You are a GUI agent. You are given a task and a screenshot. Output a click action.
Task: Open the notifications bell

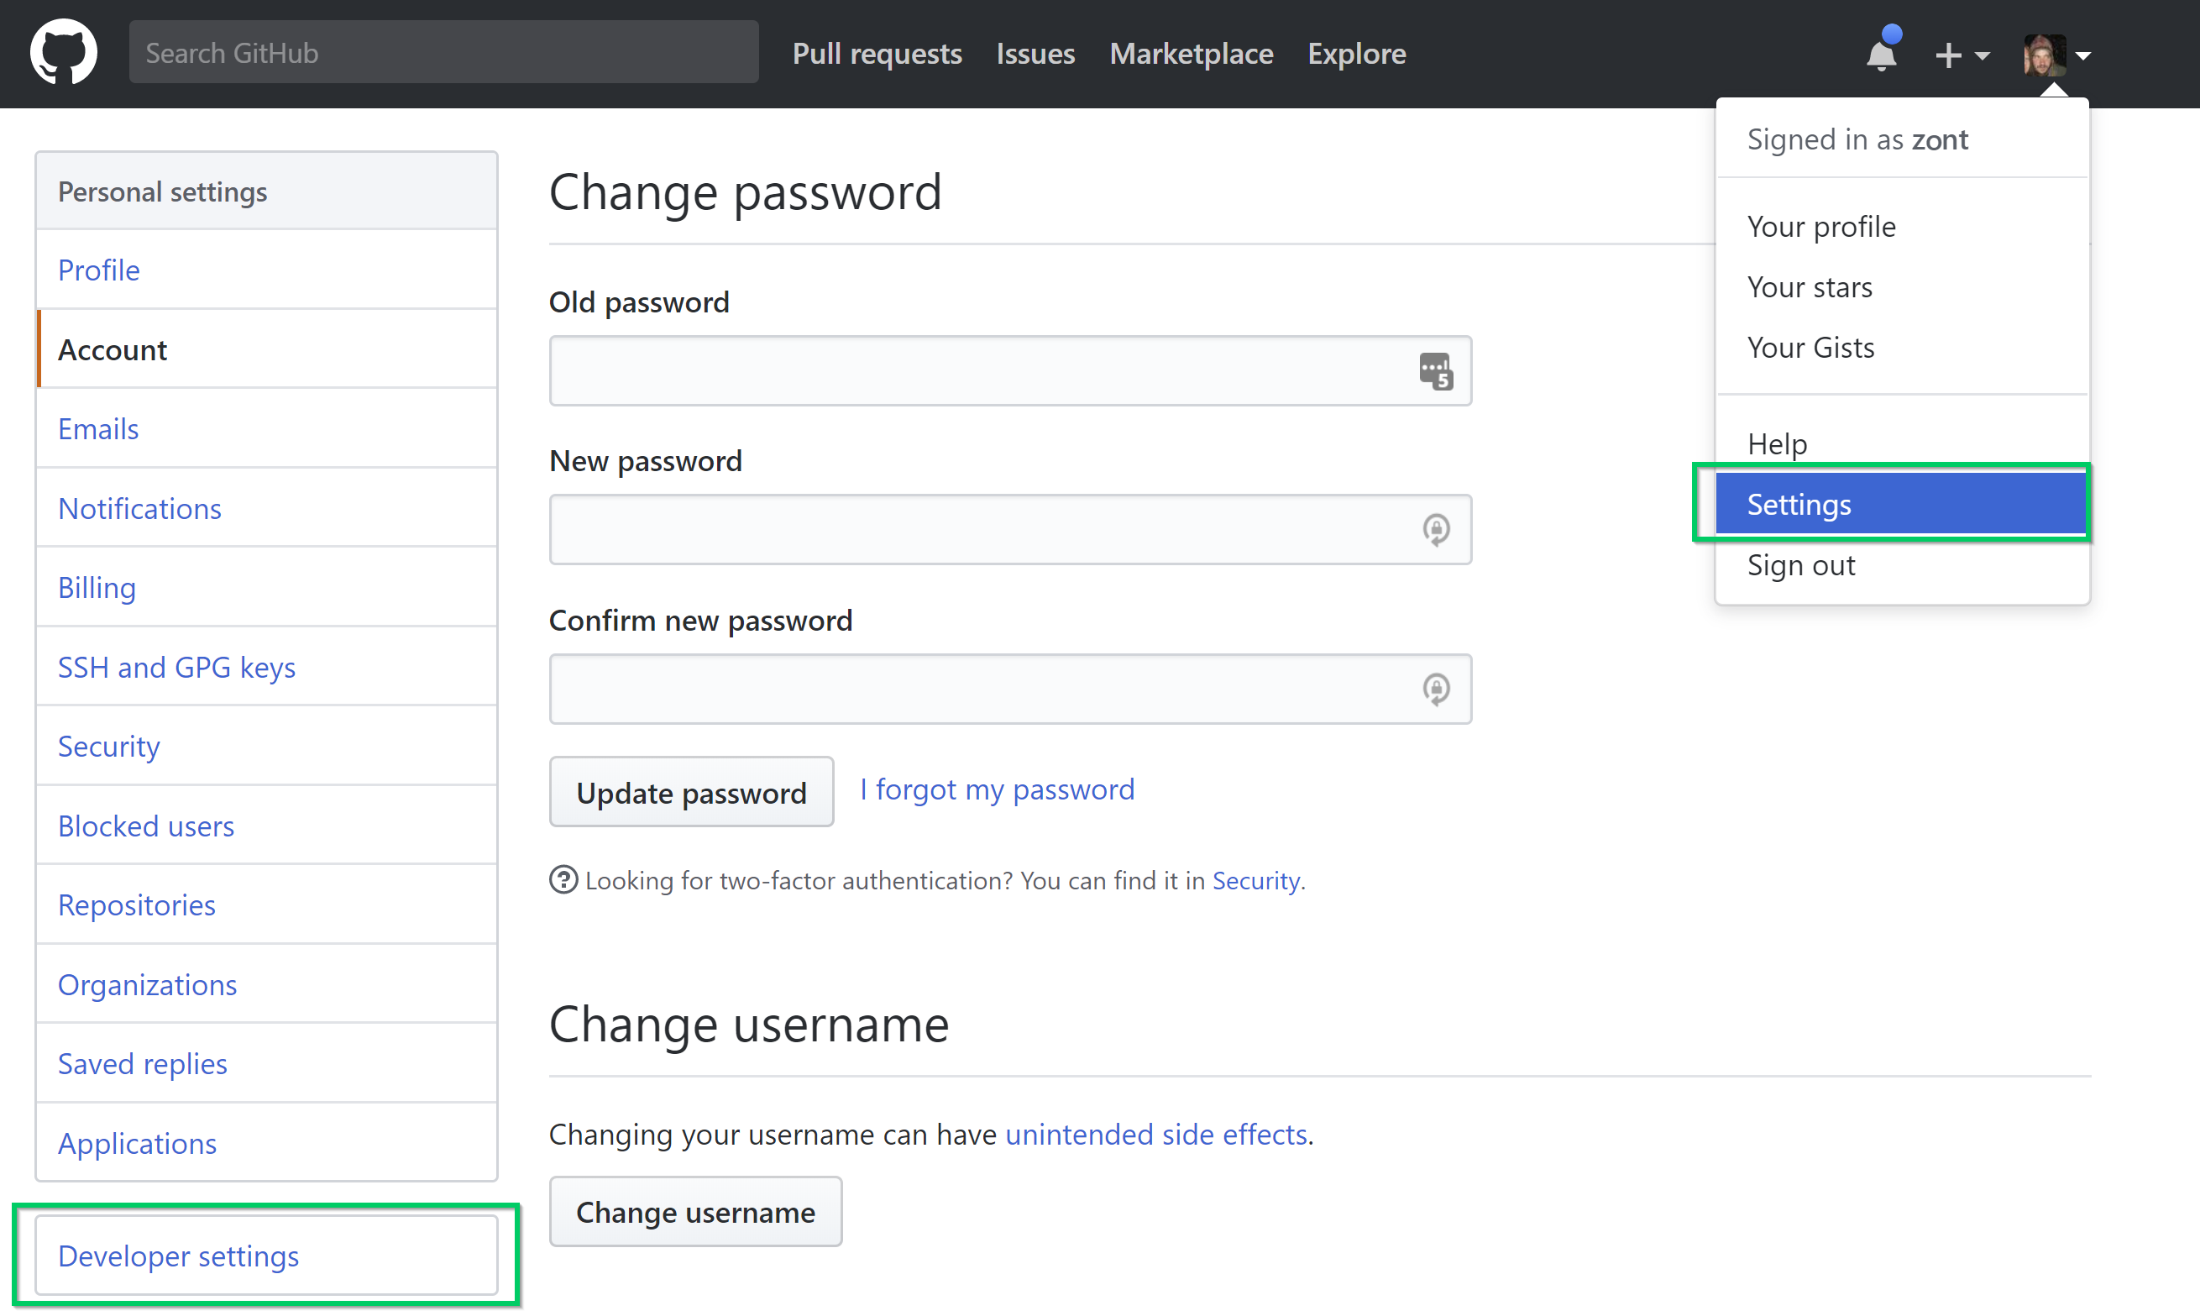1883,53
